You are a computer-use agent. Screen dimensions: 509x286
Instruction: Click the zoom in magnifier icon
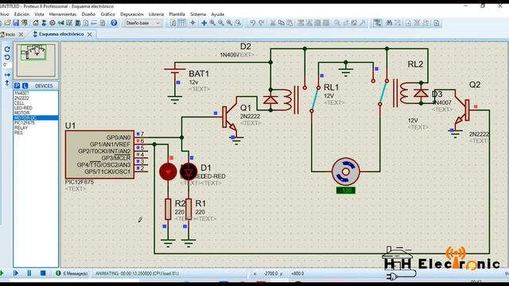[x=212, y=23]
